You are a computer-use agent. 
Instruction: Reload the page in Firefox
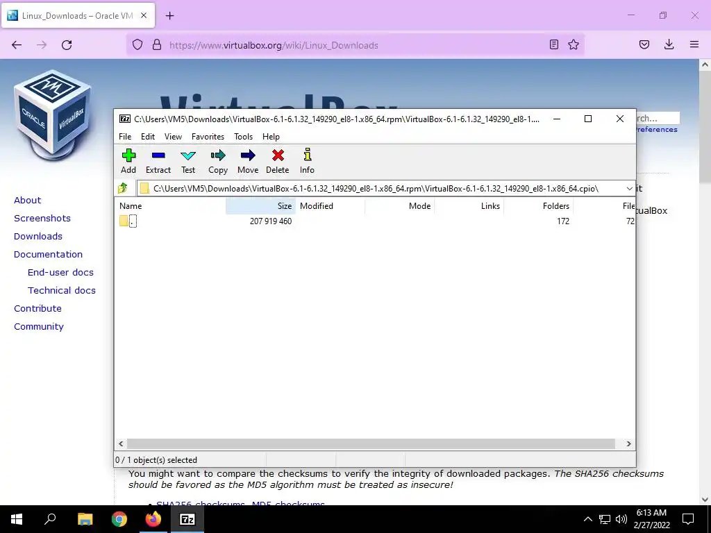(x=67, y=45)
